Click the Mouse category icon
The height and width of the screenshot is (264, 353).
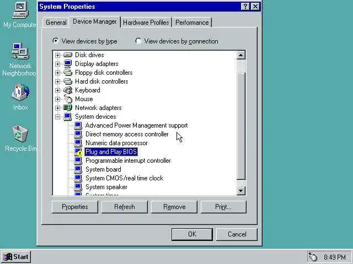tap(68, 99)
